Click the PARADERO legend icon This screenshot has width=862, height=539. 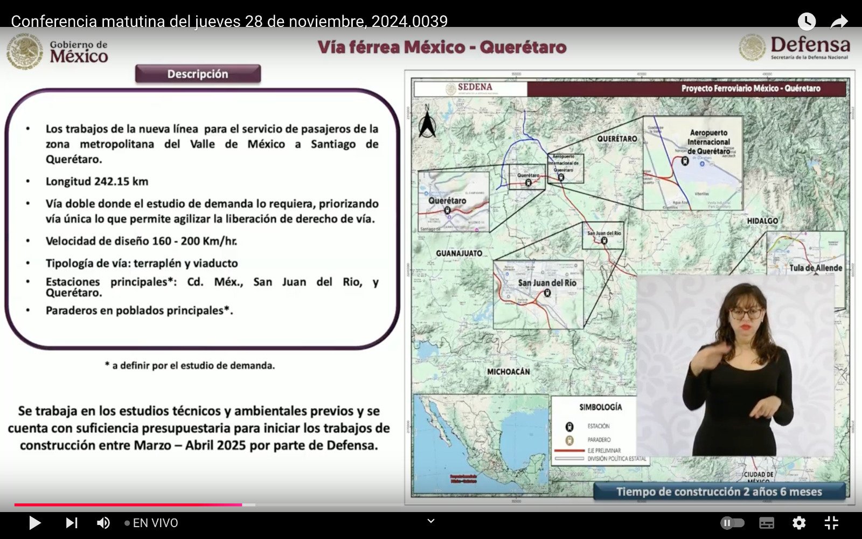pos(569,440)
